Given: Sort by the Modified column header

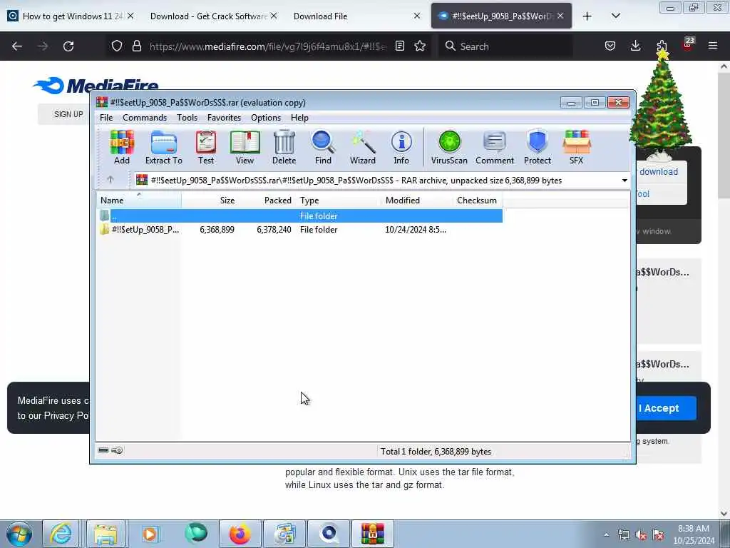Looking at the screenshot, I should [416, 201].
